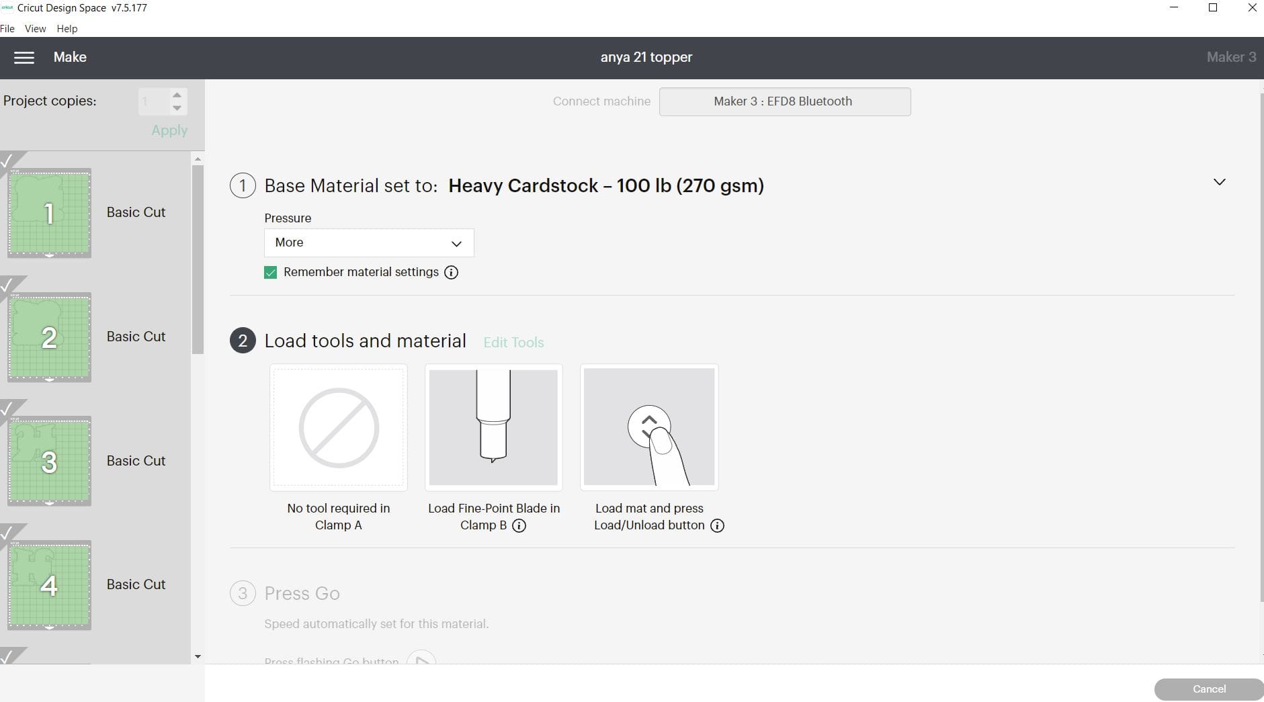This screenshot has width=1264, height=702.
Task: Click the step 2 circled number
Action: [243, 341]
